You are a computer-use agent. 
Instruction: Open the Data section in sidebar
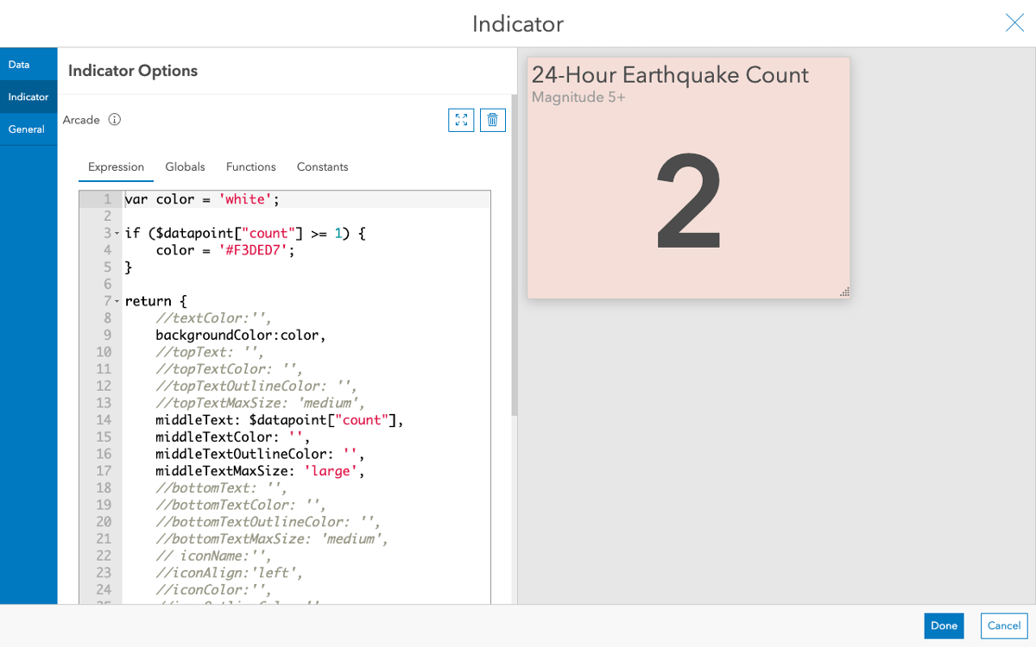click(x=19, y=65)
